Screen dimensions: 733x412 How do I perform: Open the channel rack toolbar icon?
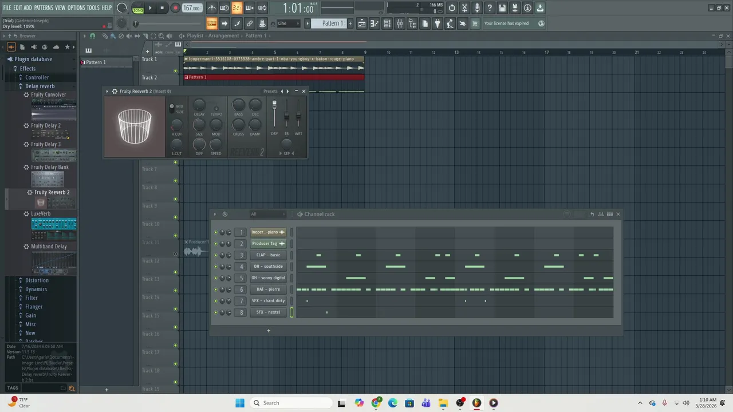point(387,23)
